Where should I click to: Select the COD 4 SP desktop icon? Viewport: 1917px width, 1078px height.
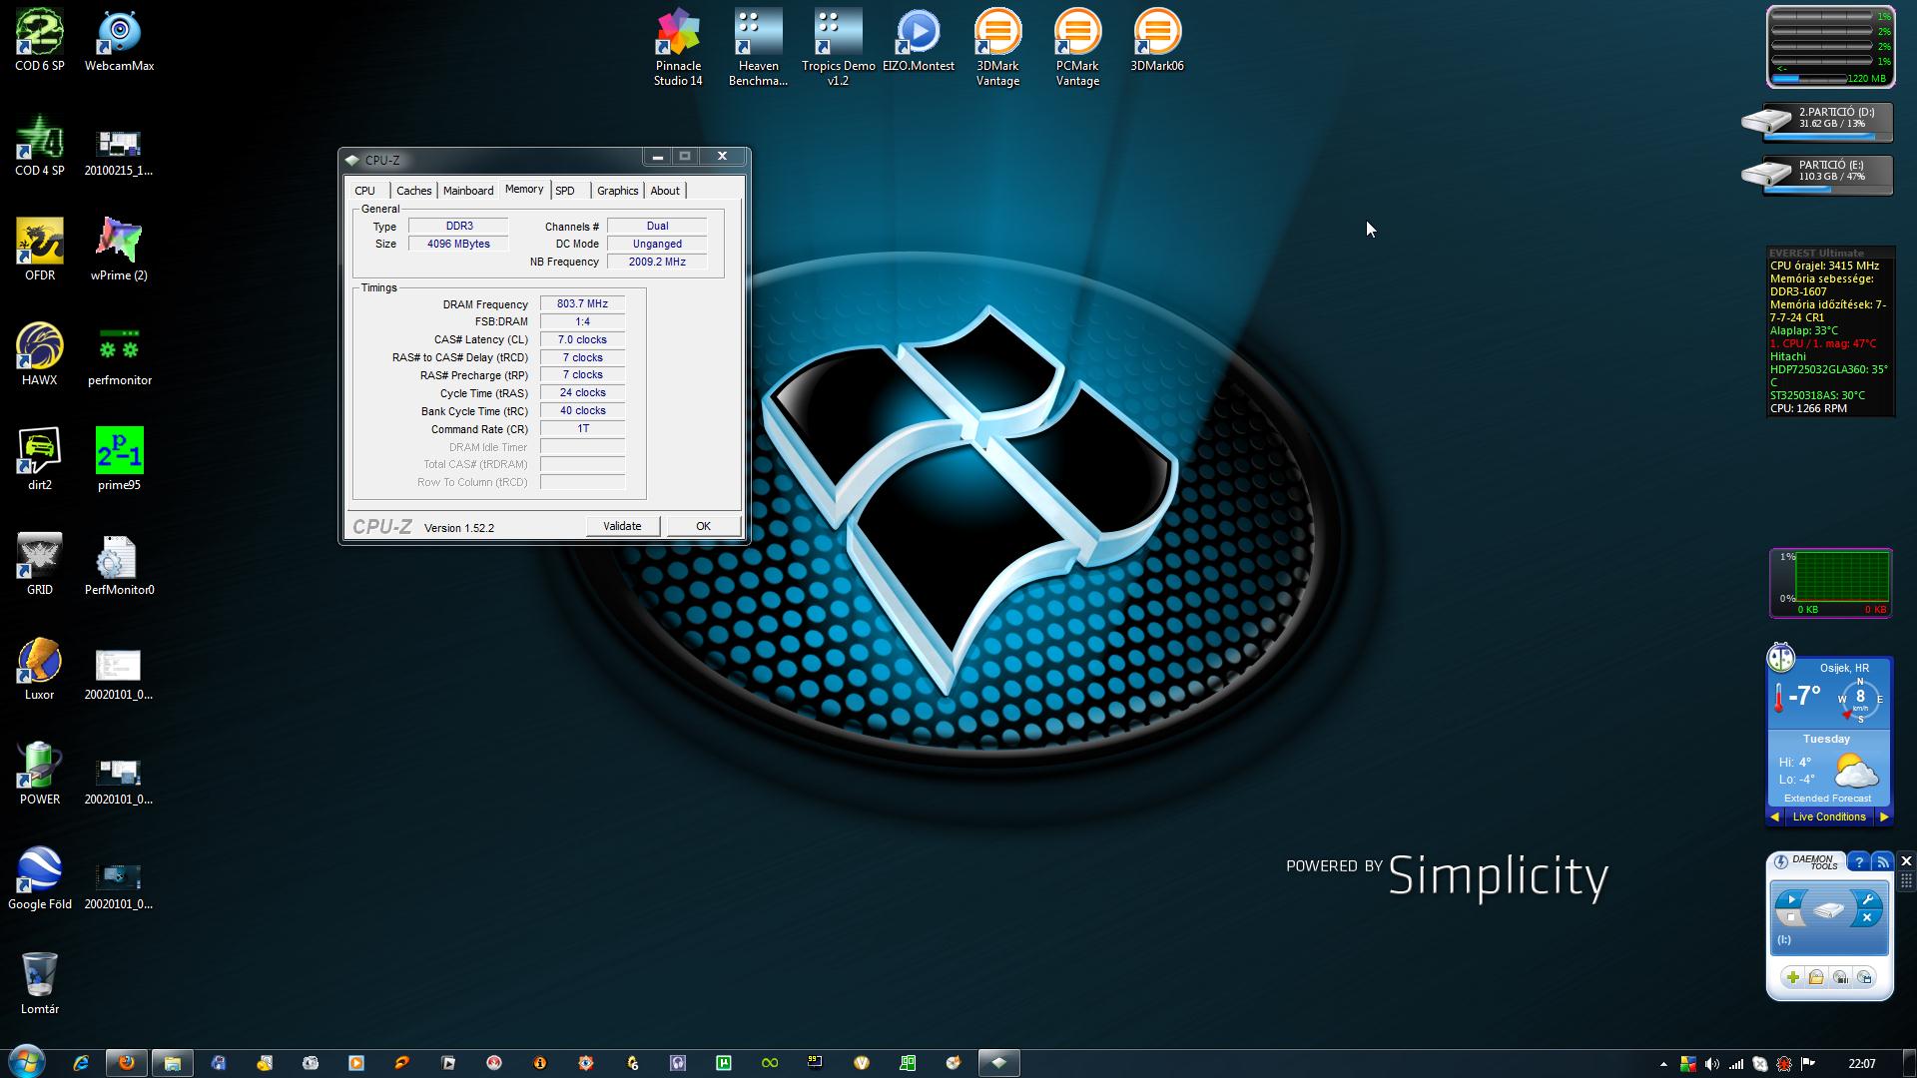click(40, 146)
